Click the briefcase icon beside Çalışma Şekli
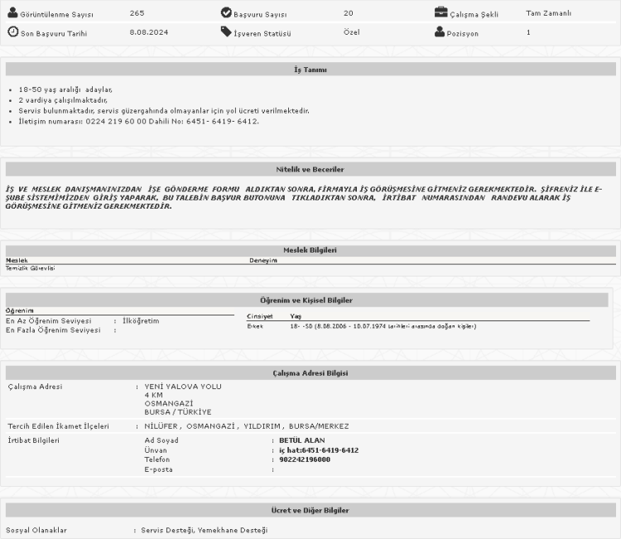 point(440,13)
